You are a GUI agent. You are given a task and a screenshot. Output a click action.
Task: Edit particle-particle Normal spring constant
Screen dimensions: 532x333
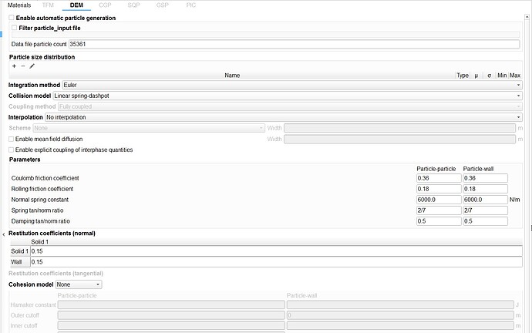439,200
